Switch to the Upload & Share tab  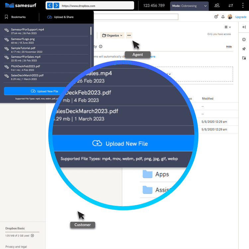[60, 17]
